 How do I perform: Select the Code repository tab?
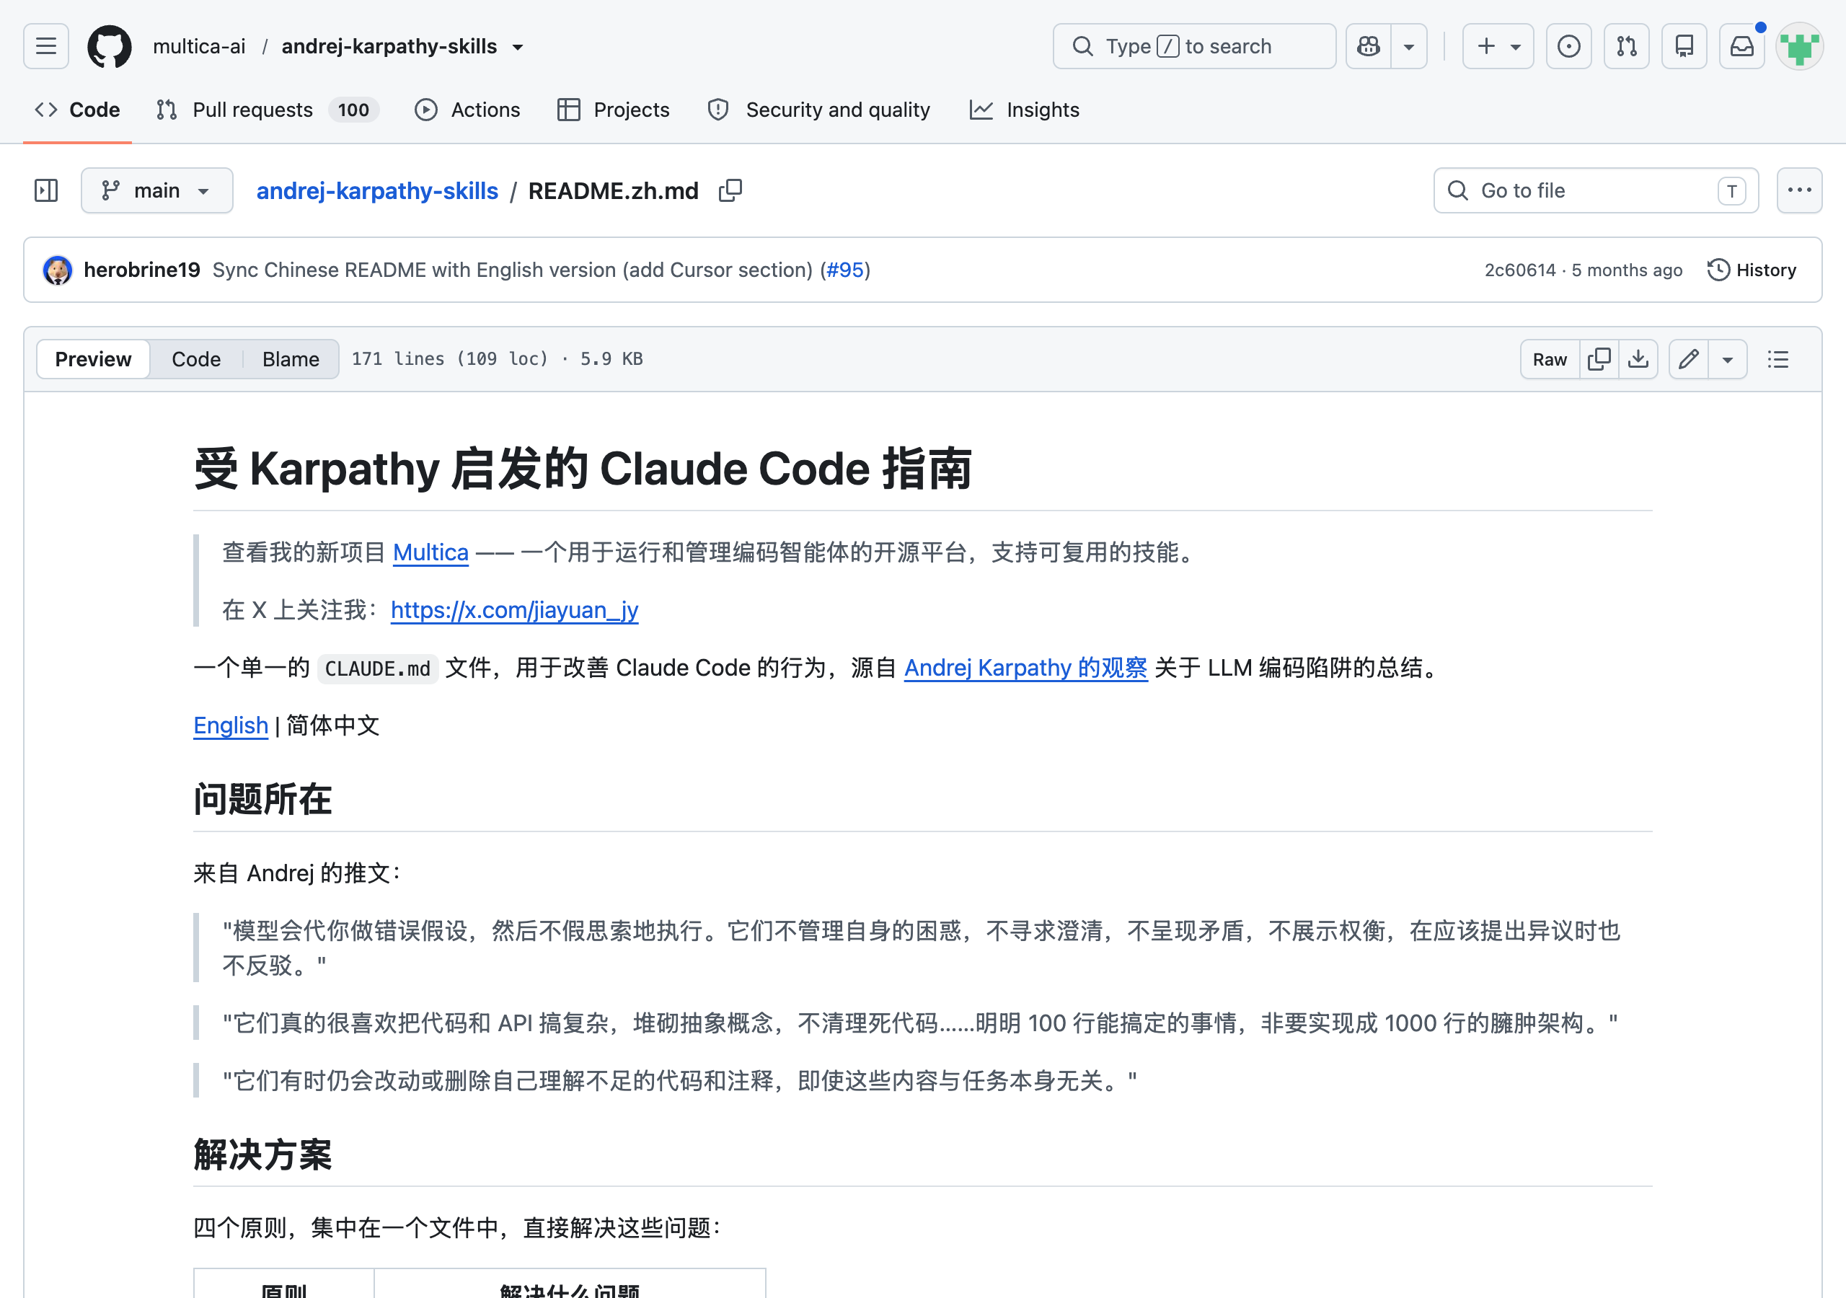[77, 110]
